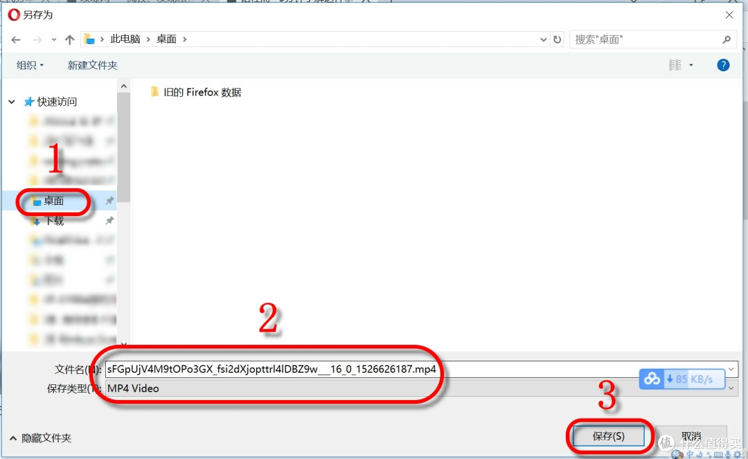
Task: Click 桌面 in the address path
Action: (166, 39)
